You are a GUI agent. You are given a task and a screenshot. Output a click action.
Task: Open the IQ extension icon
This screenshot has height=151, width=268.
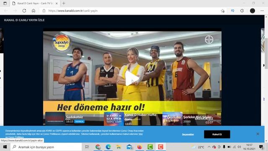coord(232,10)
